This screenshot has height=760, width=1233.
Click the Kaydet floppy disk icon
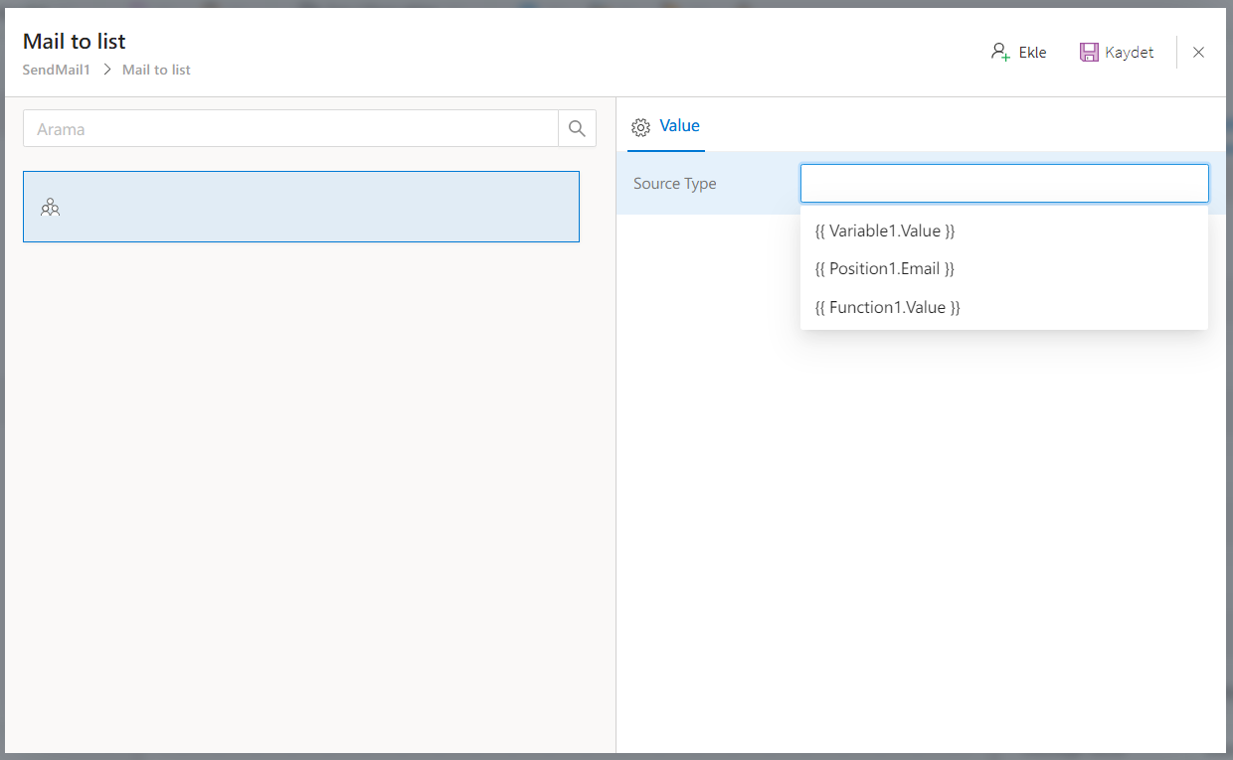click(x=1089, y=52)
